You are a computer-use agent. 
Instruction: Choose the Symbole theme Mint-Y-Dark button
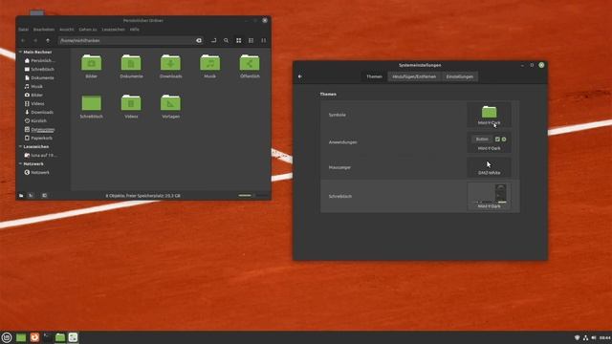click(x=489, y=115)
